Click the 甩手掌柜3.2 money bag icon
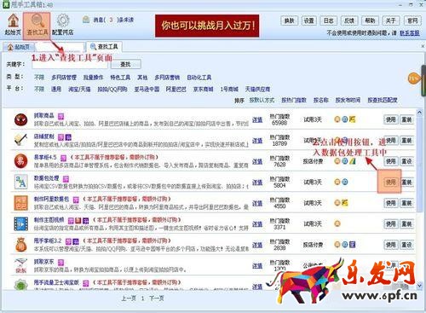This screenshot has height=313, width=426. pos(21,245)
